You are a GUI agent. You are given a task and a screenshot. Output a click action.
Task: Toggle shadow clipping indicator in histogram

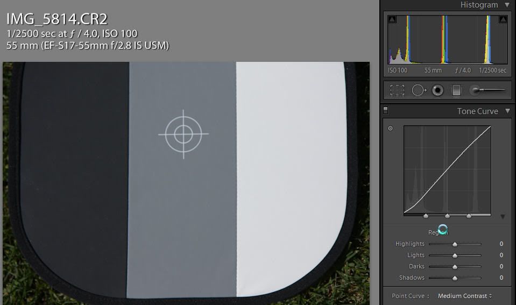tap(392, 20)
